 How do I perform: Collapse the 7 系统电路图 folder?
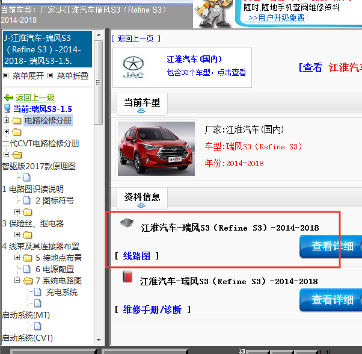pyautogui.click(x=17, y=281)
